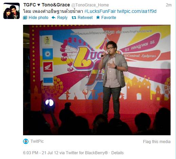
Task: View the embedded stage singer photo
Action: pyautogui.click(x=97, y=80)
